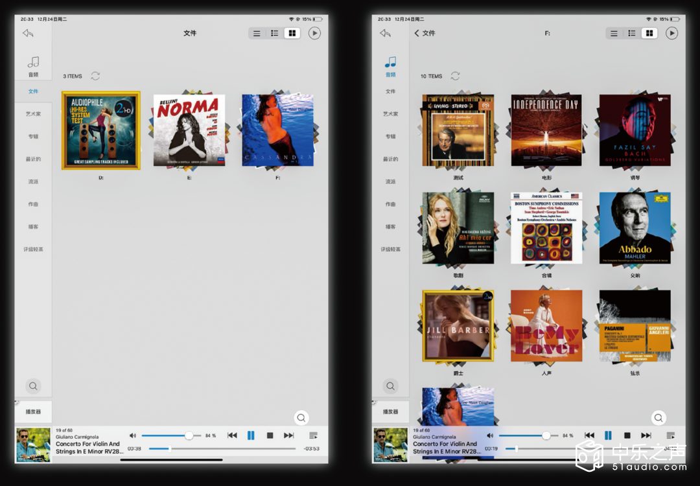This screenshot has height=486, width=700.
Task: Open 弦乐 Paganini folder
Action: coord(635,326)
